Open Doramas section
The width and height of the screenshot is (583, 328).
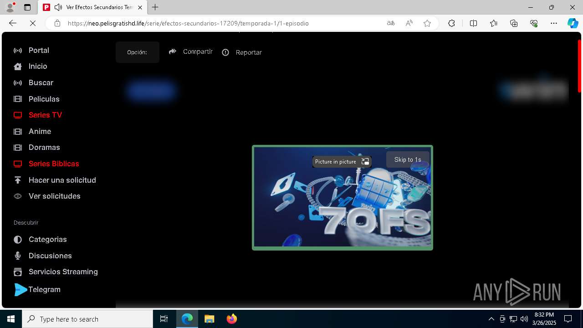(44, 147)
